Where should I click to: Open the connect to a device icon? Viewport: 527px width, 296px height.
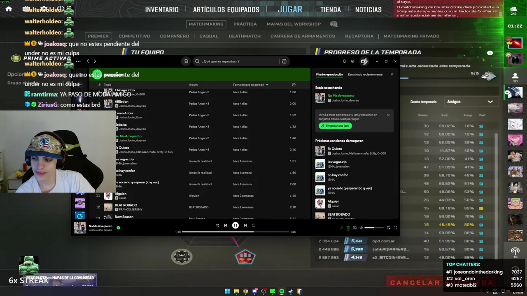(354, 228)
